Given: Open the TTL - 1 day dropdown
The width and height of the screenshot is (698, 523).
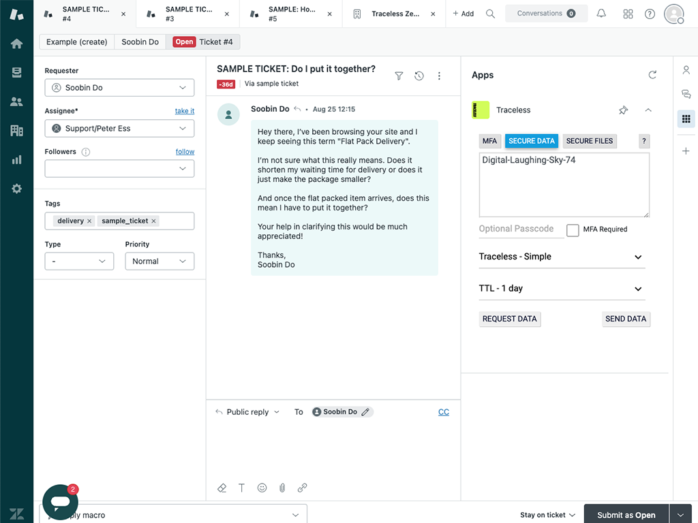Looking at the screenshot, I should 561,288.
